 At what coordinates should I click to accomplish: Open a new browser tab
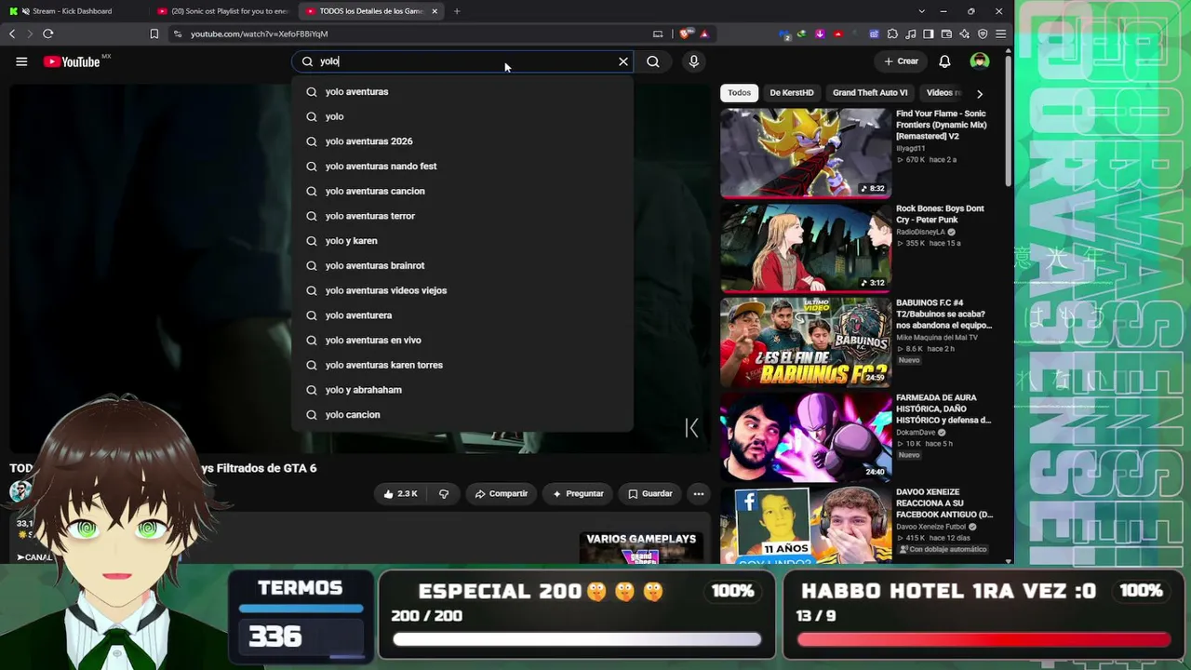click(457, 11)
